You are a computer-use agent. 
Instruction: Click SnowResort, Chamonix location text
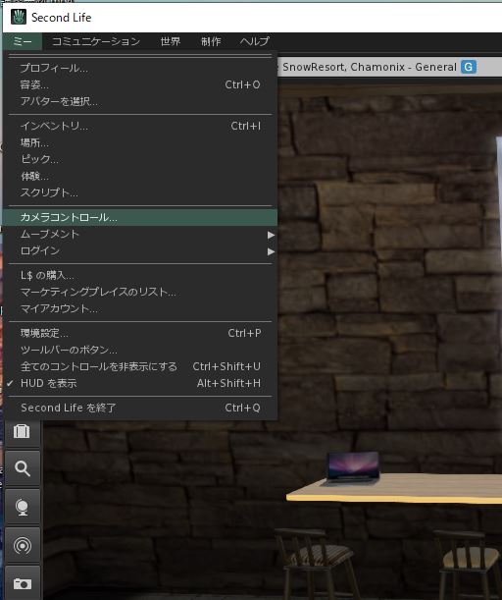click(344, 68)
